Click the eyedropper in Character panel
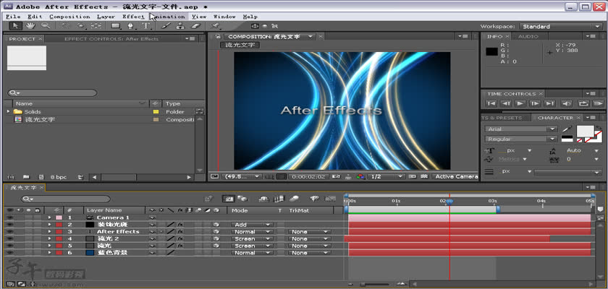Screen dimensions: 608x289 tap(567, 129)
